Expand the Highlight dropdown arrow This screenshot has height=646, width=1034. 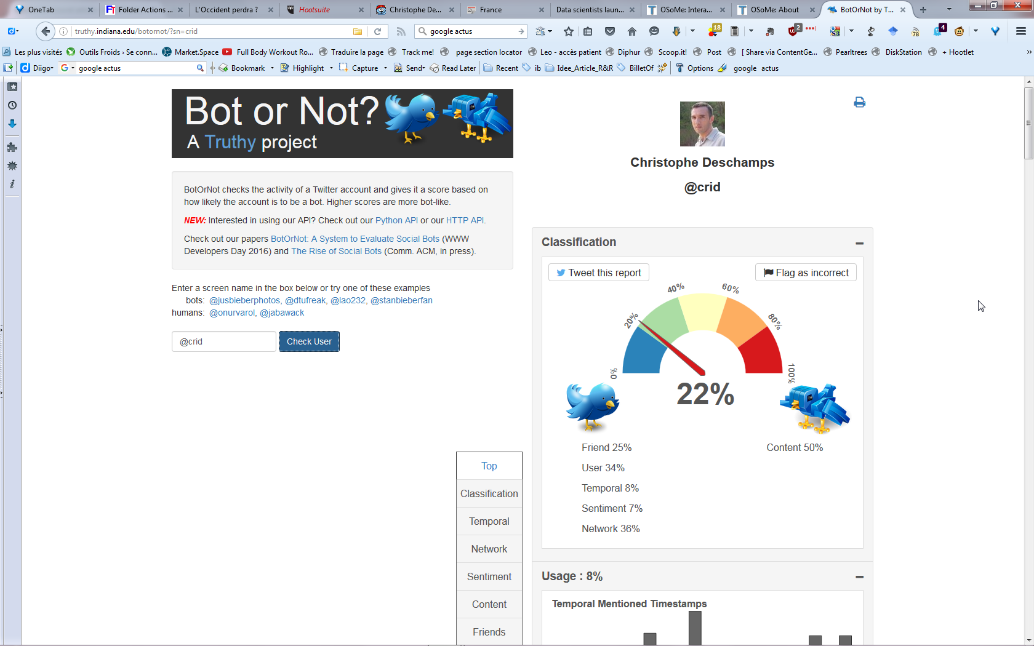pos(331,68)
